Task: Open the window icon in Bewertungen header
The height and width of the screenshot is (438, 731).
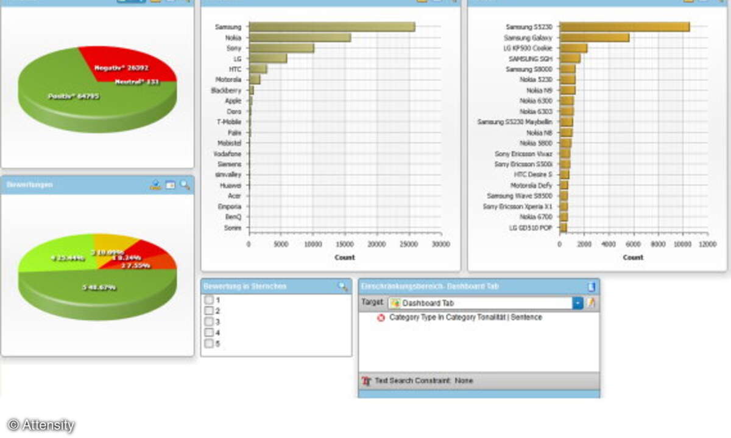Action: click(171, 185)
